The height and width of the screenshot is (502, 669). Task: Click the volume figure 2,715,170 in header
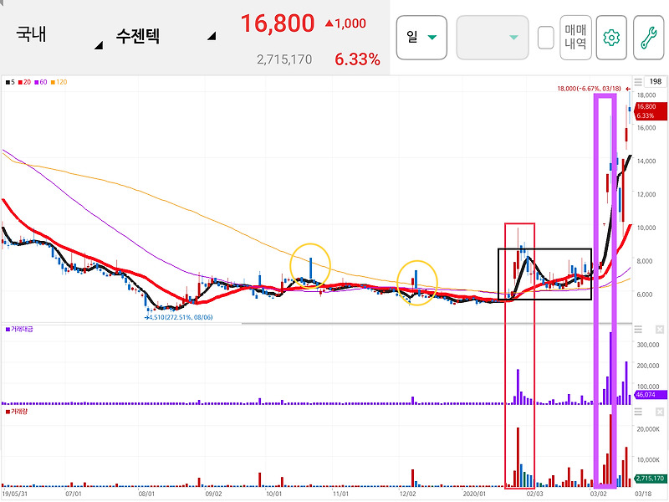pos(284,59)
